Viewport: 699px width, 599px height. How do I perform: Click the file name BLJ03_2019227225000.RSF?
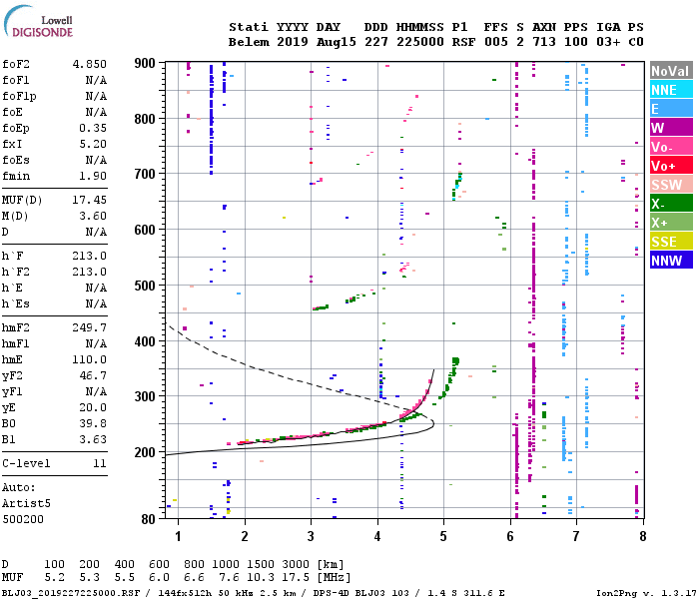click(71, 593)
